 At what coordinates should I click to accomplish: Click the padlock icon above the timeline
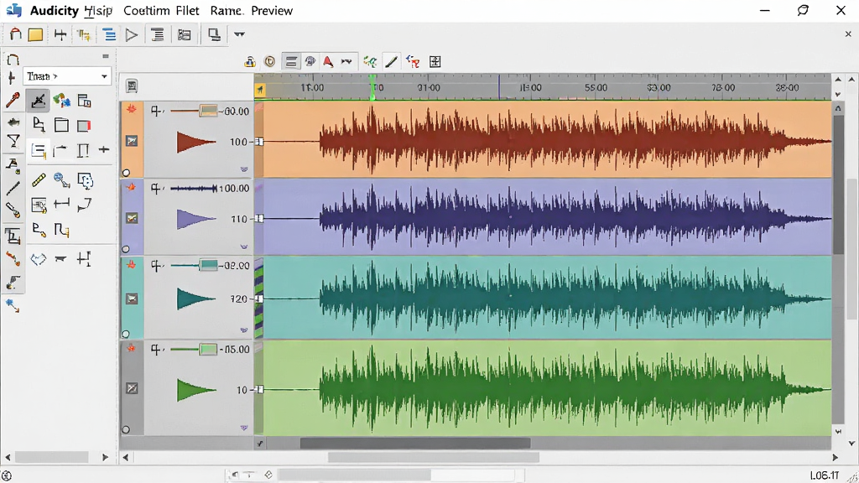(x=250, y=62)
